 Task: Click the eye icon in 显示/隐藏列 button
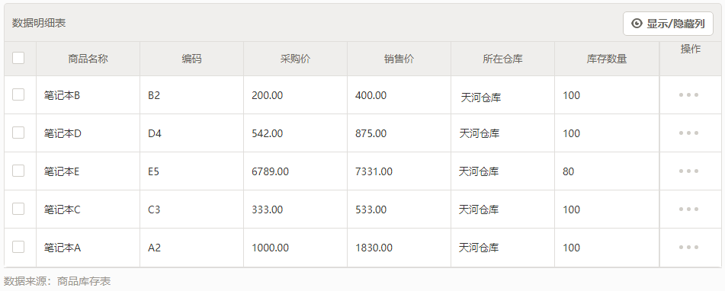point(637,24)
